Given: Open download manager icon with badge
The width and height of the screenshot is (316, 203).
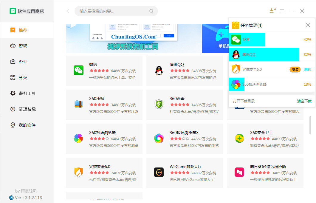Looking at the screenshot, I should [272, 10].
